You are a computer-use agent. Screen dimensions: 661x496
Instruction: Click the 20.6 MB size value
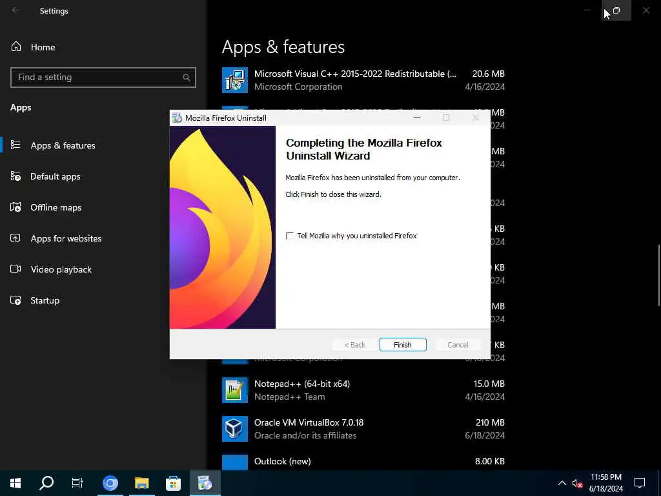(x=488, y=74)
